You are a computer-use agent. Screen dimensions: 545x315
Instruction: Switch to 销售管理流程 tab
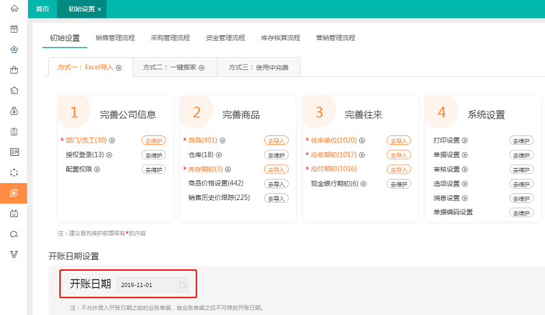(x=115, y=38)
